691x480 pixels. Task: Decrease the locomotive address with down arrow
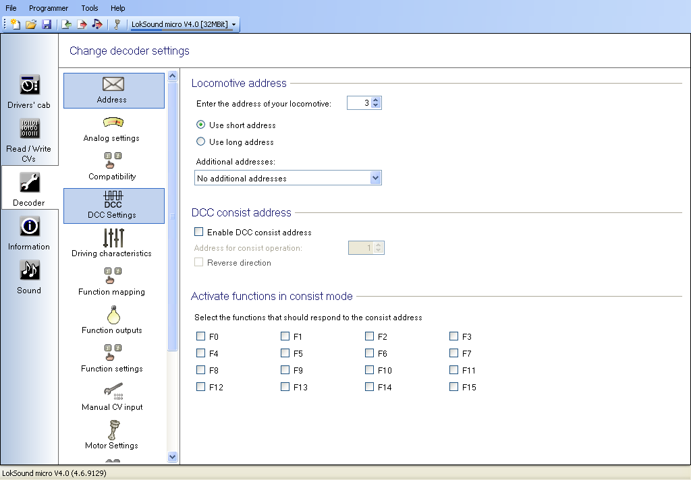pos(375,105)
